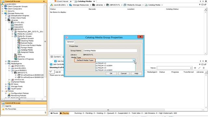This screenshot has height=117, width=208.
Task: Choose ULTRIUM V4 option
Action: point(115,68)
